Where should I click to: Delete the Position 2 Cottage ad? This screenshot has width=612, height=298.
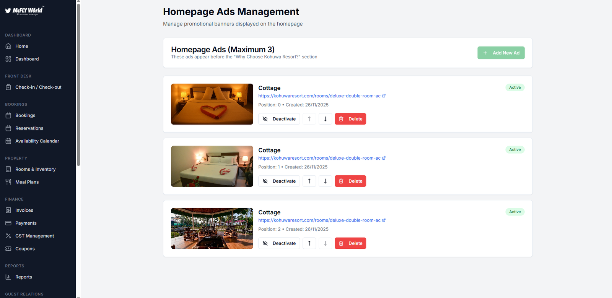tap(350, 243)
